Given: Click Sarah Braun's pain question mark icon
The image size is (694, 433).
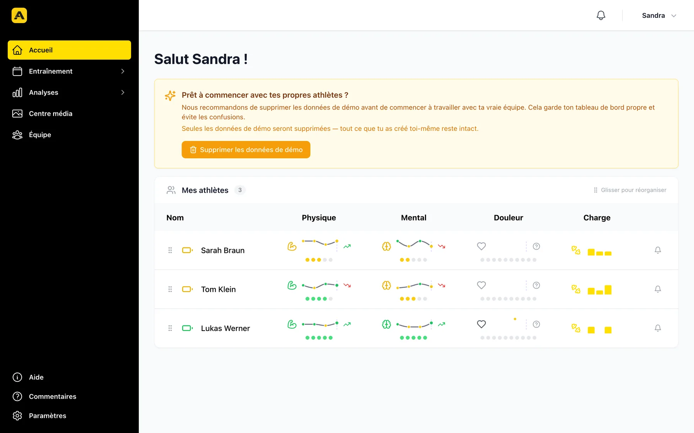Looking at the screenshot, I should (536, 246).
